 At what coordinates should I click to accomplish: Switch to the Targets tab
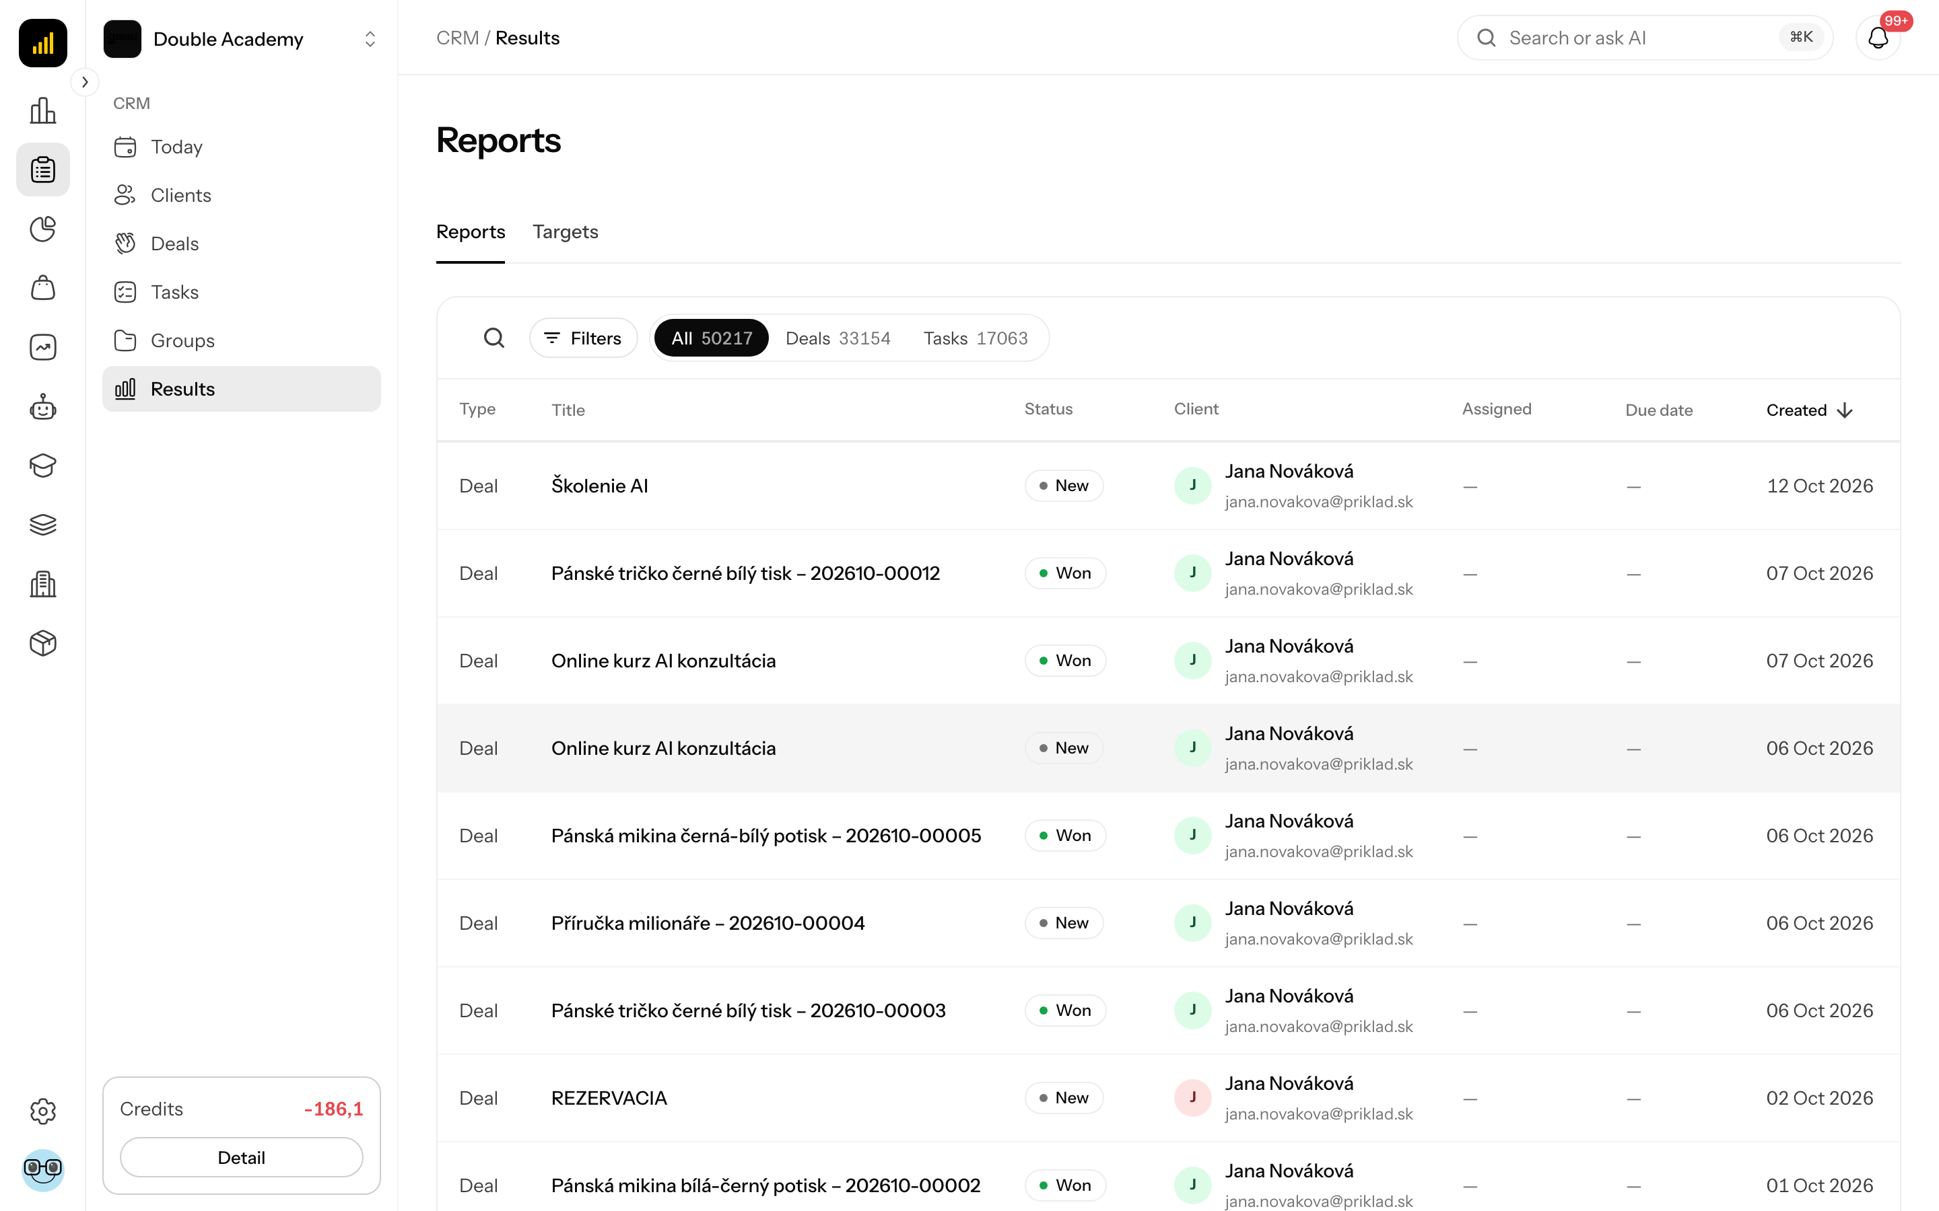tap(565, 231)
